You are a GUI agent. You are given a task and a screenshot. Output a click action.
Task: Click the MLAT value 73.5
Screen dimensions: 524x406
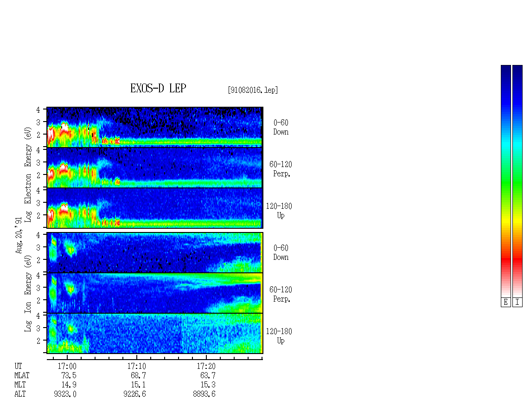click(x=69, y=375)
